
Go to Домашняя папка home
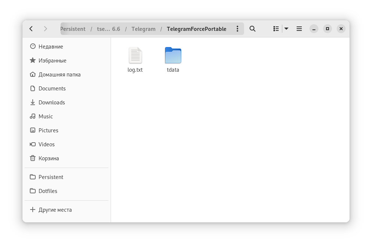click(59, 75)
